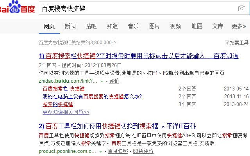The width and height of the screenshot is (250, 156).
Task: Open camera image search icon
Action: tap(242, 8)
